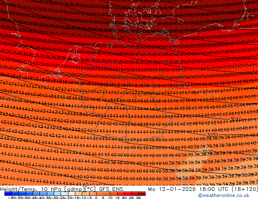This screenshot has height=199, width=258.
Task: Select legend swatch between 10 and 15
Action: click(x=114, y=194)
